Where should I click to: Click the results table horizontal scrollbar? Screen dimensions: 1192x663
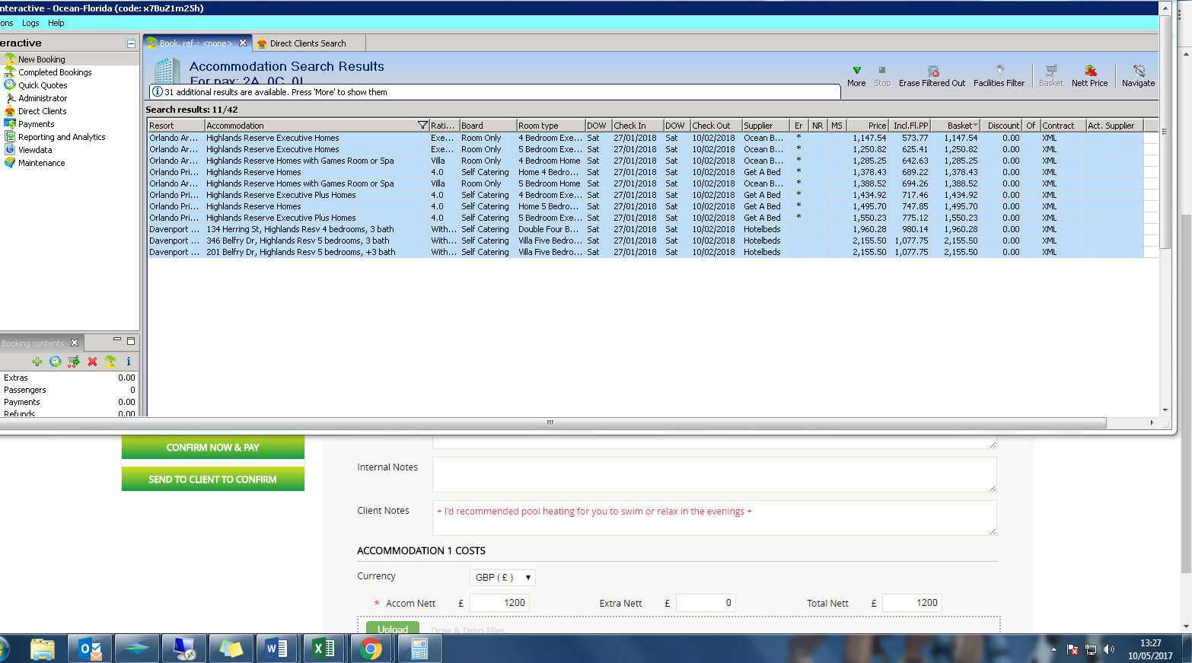pyautogui.click(x=550, y=422)
